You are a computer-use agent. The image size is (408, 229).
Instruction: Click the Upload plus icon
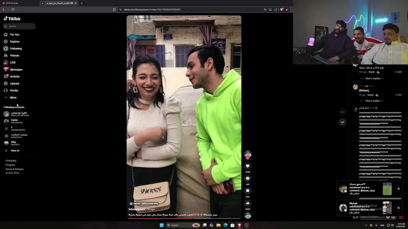(x=6, y=84)
